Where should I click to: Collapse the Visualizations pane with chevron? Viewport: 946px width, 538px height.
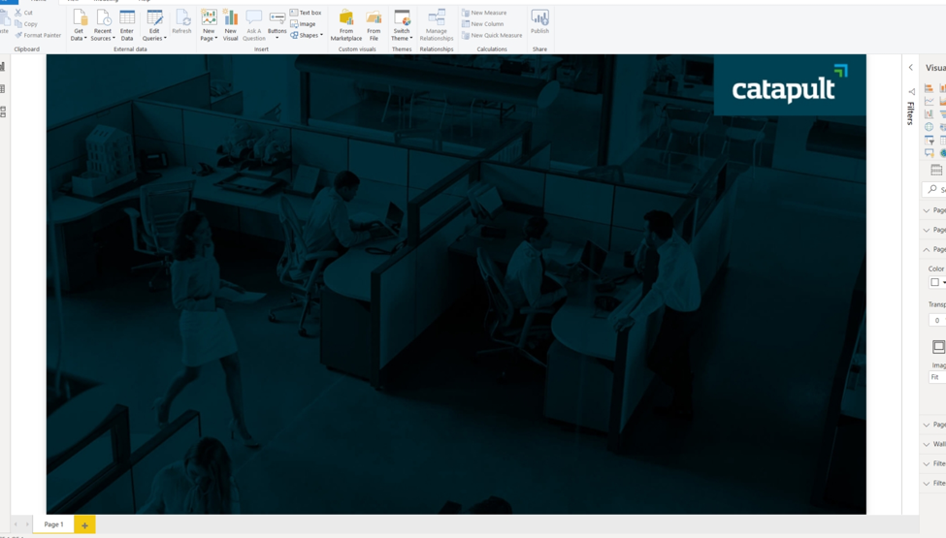(911, 68)
